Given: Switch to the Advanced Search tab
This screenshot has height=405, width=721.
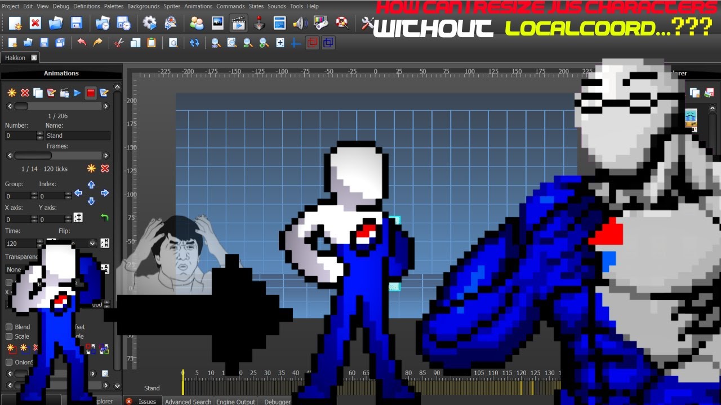Looking at the screenshot, I should pyautogui.click(x=188, y=402).
